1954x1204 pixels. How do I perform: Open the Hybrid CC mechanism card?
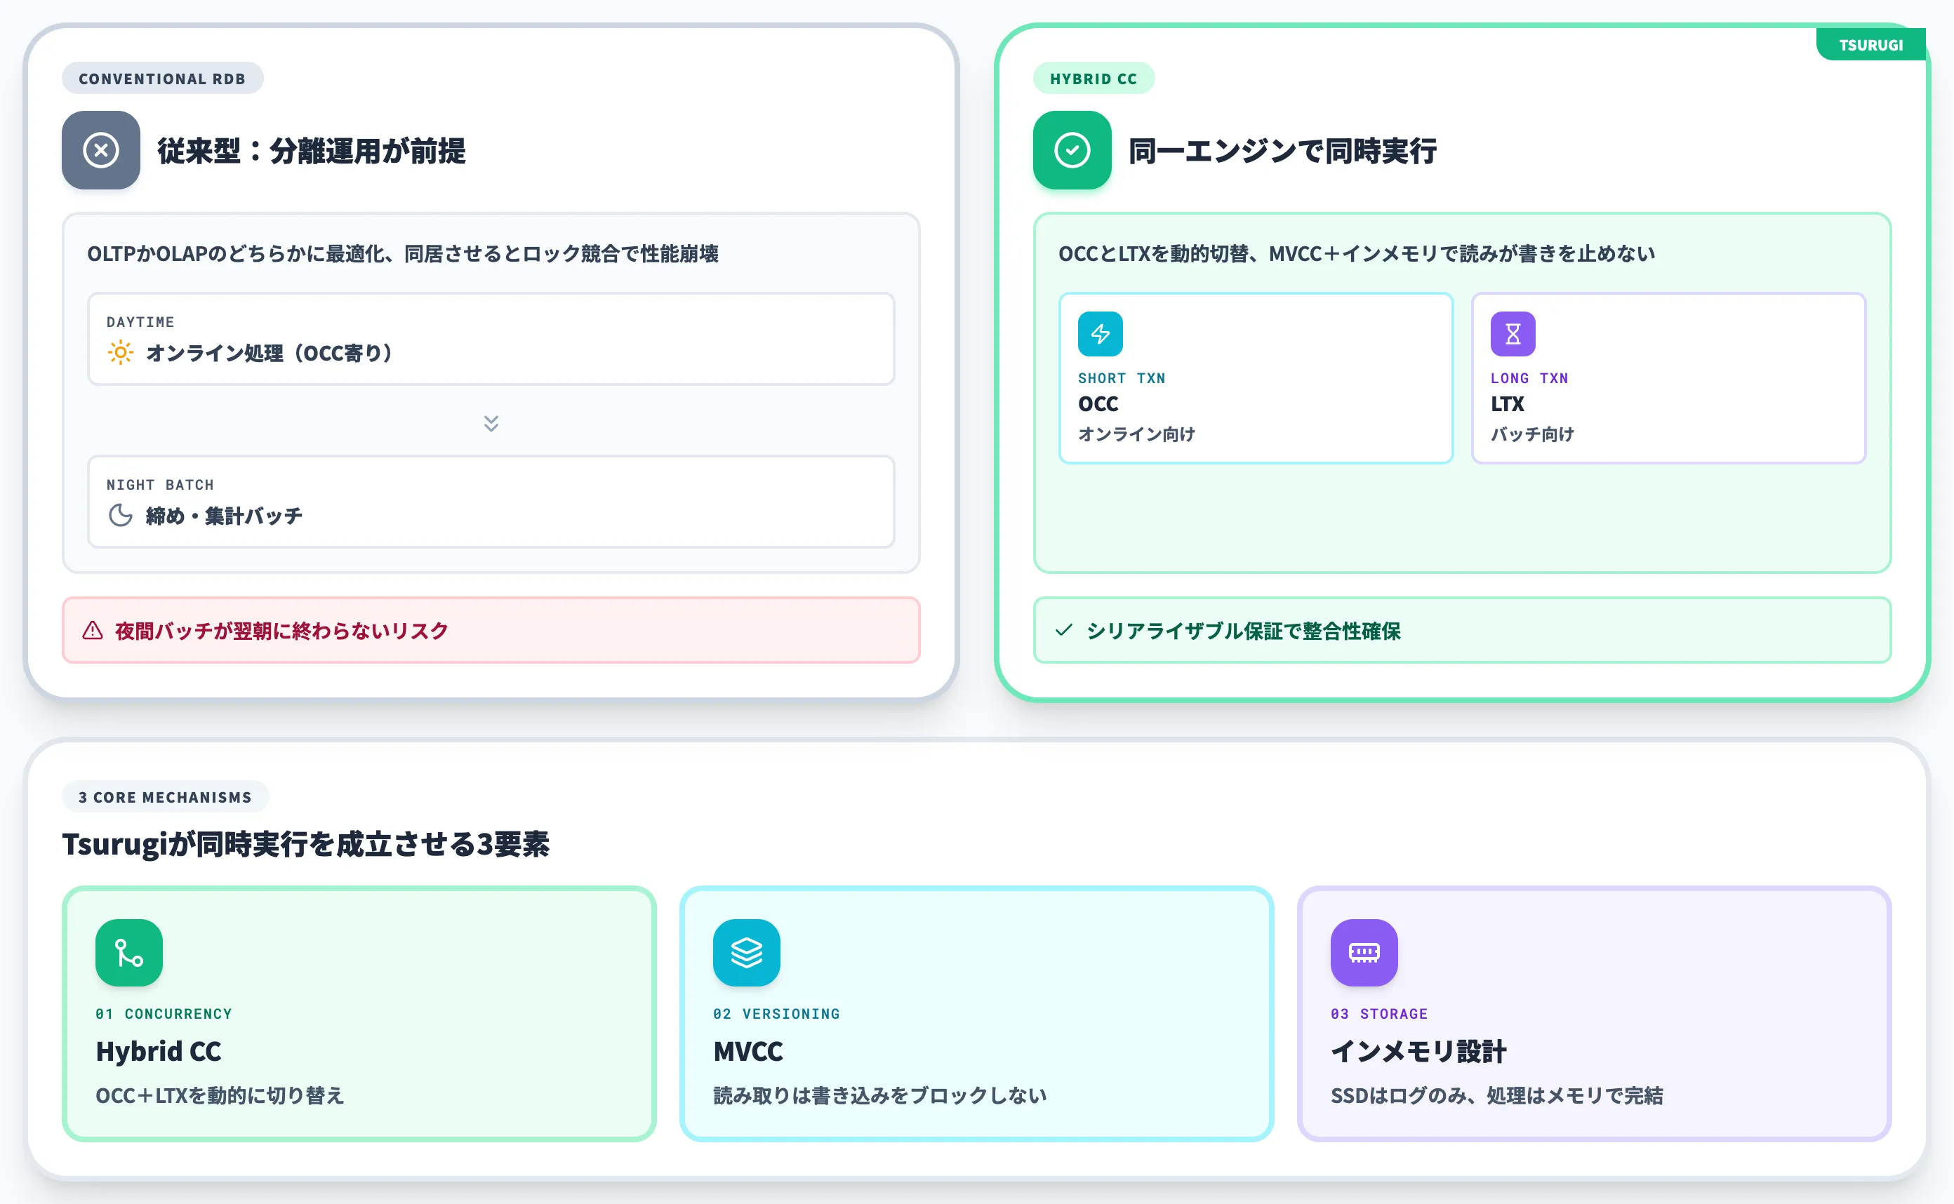tap(359, 1014)
